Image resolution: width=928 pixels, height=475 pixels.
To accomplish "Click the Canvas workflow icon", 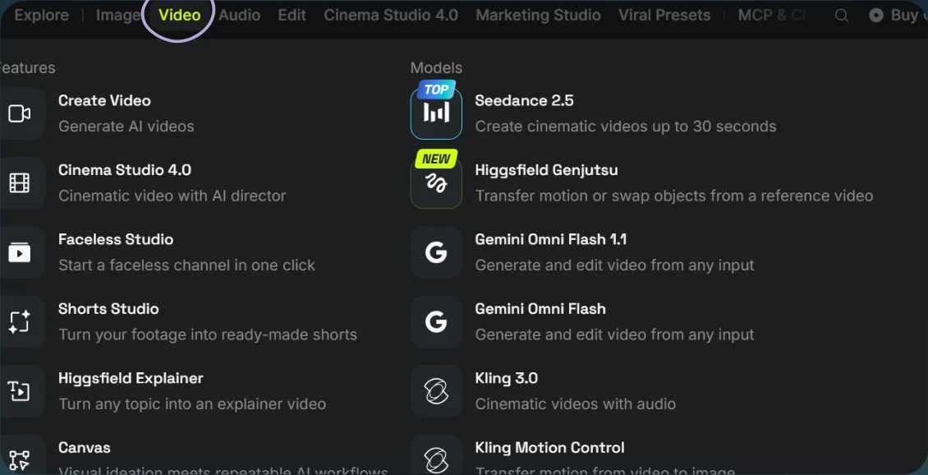I will coord(20,459).
